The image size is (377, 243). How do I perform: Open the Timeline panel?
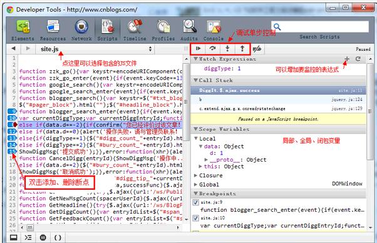(x=135, y=30)
